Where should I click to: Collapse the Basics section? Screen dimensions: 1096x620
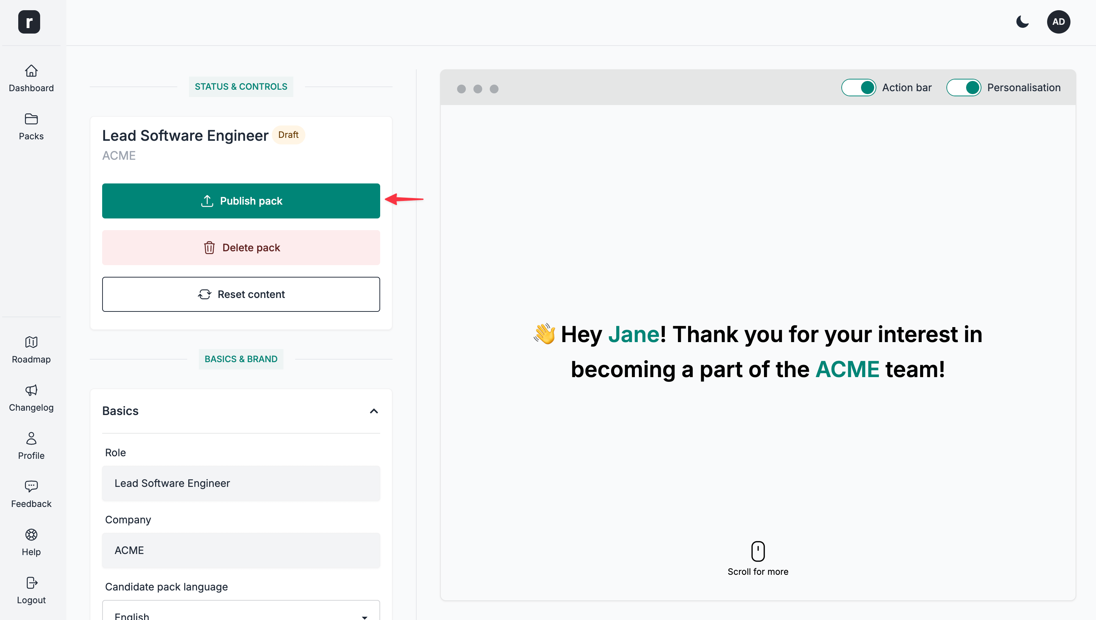point(374,411)
